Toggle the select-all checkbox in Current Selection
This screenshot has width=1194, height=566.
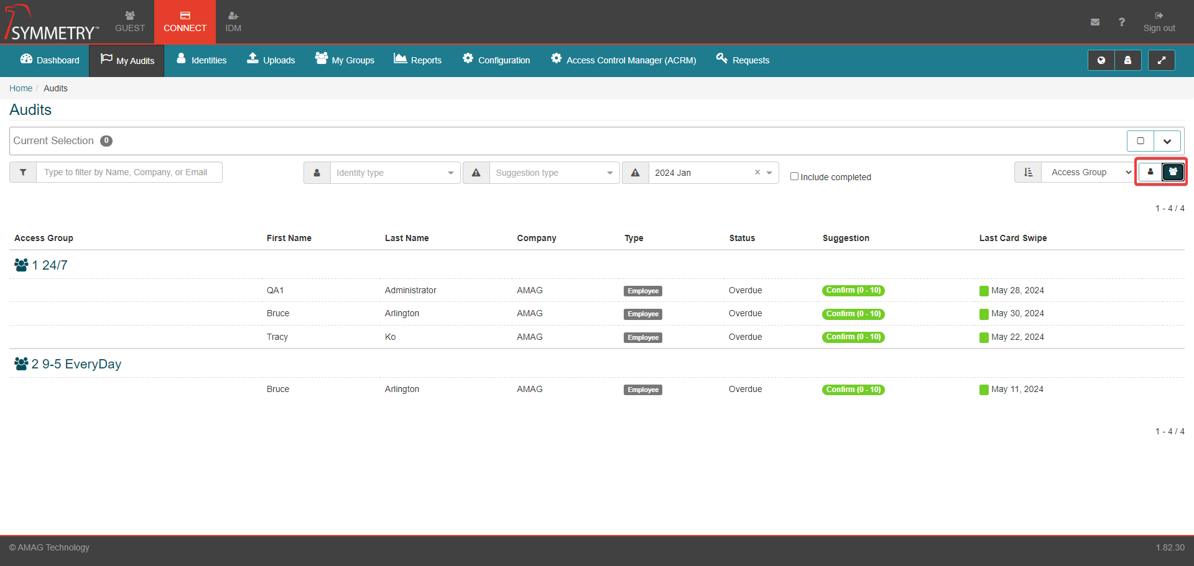[x=1141, y=141]
